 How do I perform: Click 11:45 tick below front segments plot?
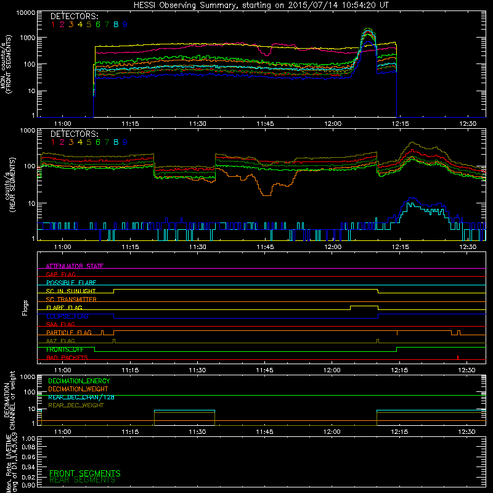(x=265, y=124)
